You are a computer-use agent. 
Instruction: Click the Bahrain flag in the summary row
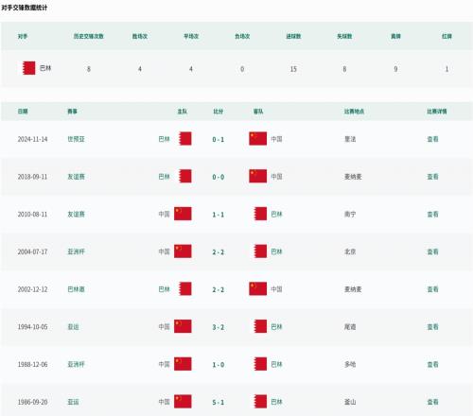coord(28,68)
